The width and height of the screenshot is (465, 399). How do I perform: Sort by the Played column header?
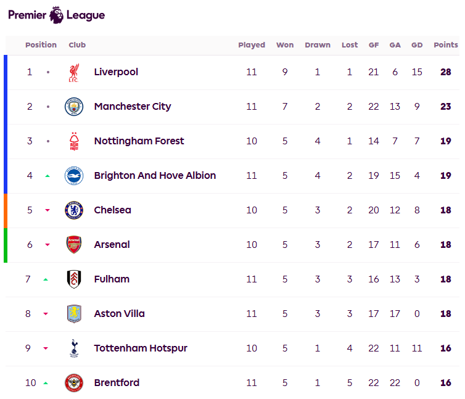pos(252,45)
